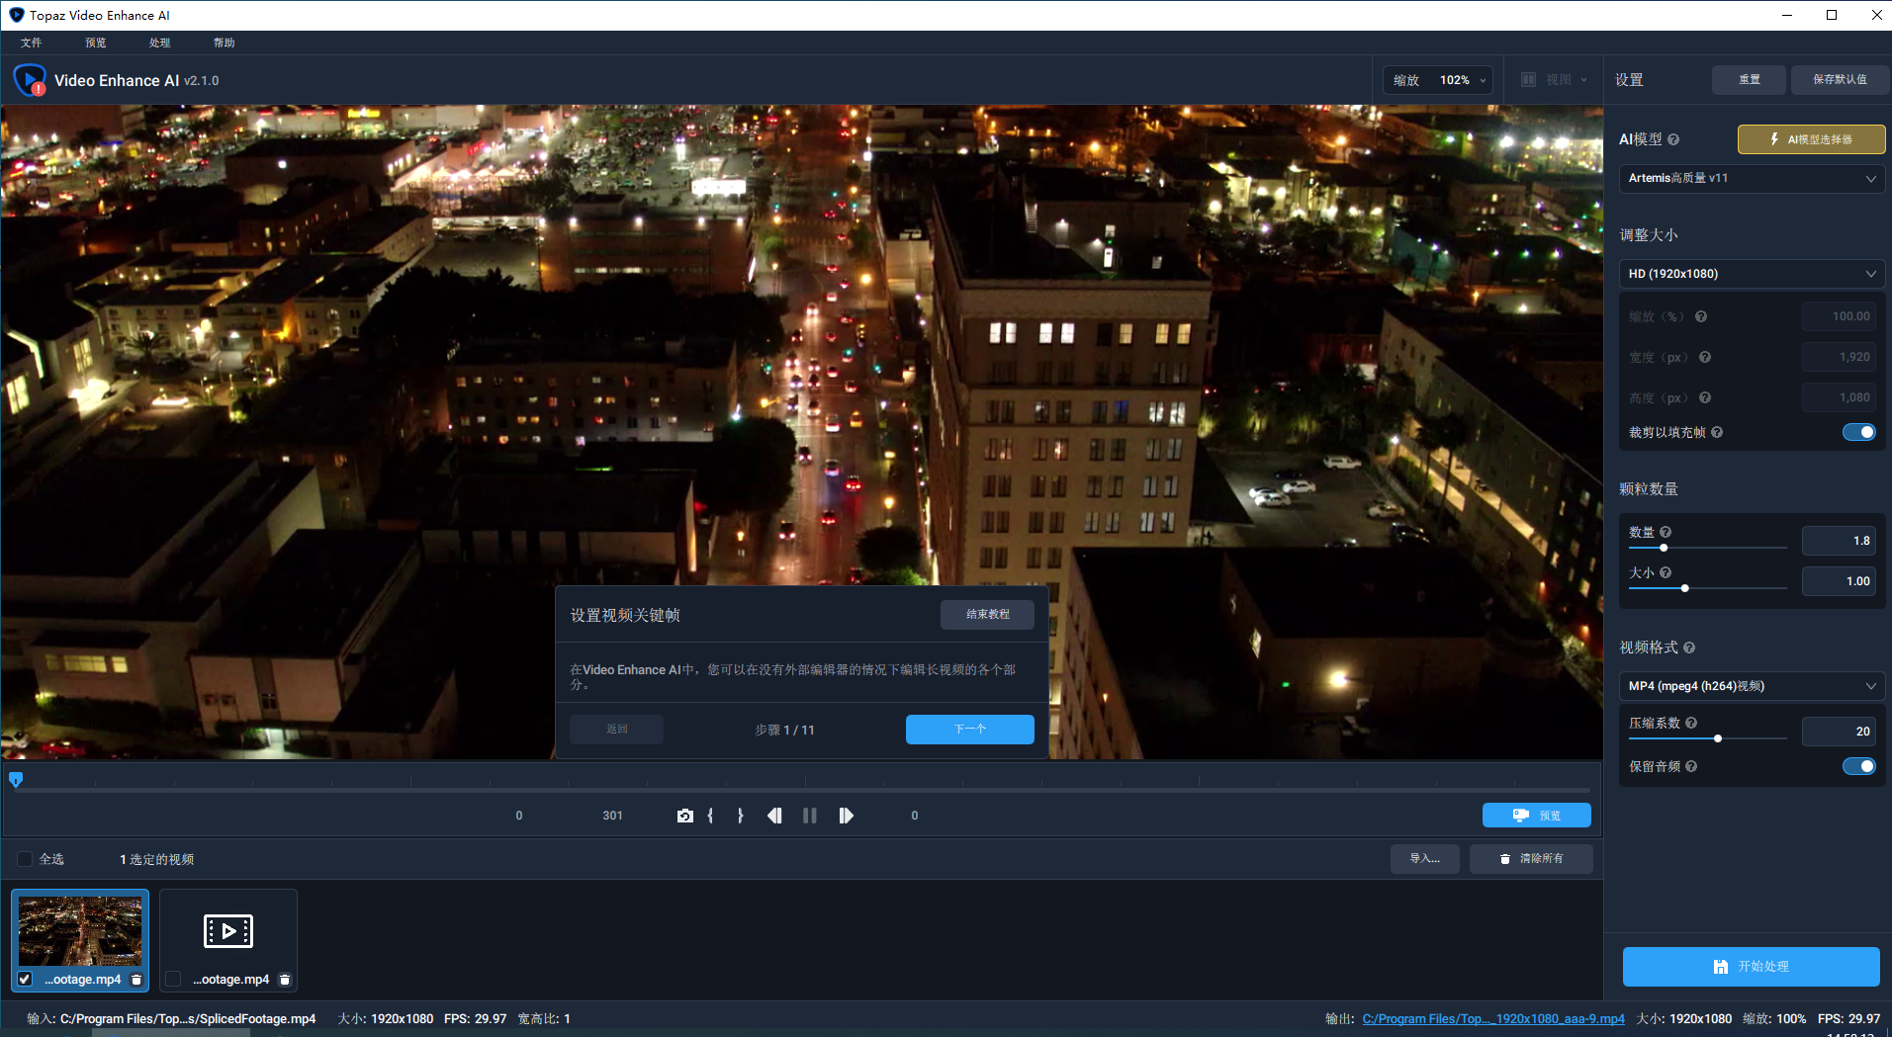The width and height of the screenshot is (1892, 1037).
Task: Click the blue 预览 button
Action: tap(1537, 816)
